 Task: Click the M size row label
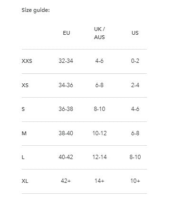(x=24, y=133)
